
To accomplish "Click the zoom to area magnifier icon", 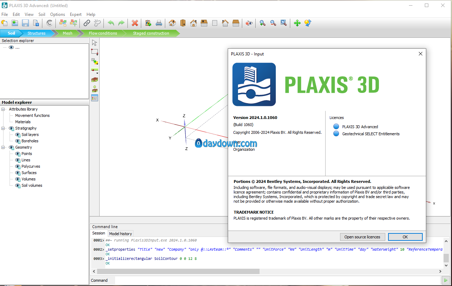I will pos(284,23).
